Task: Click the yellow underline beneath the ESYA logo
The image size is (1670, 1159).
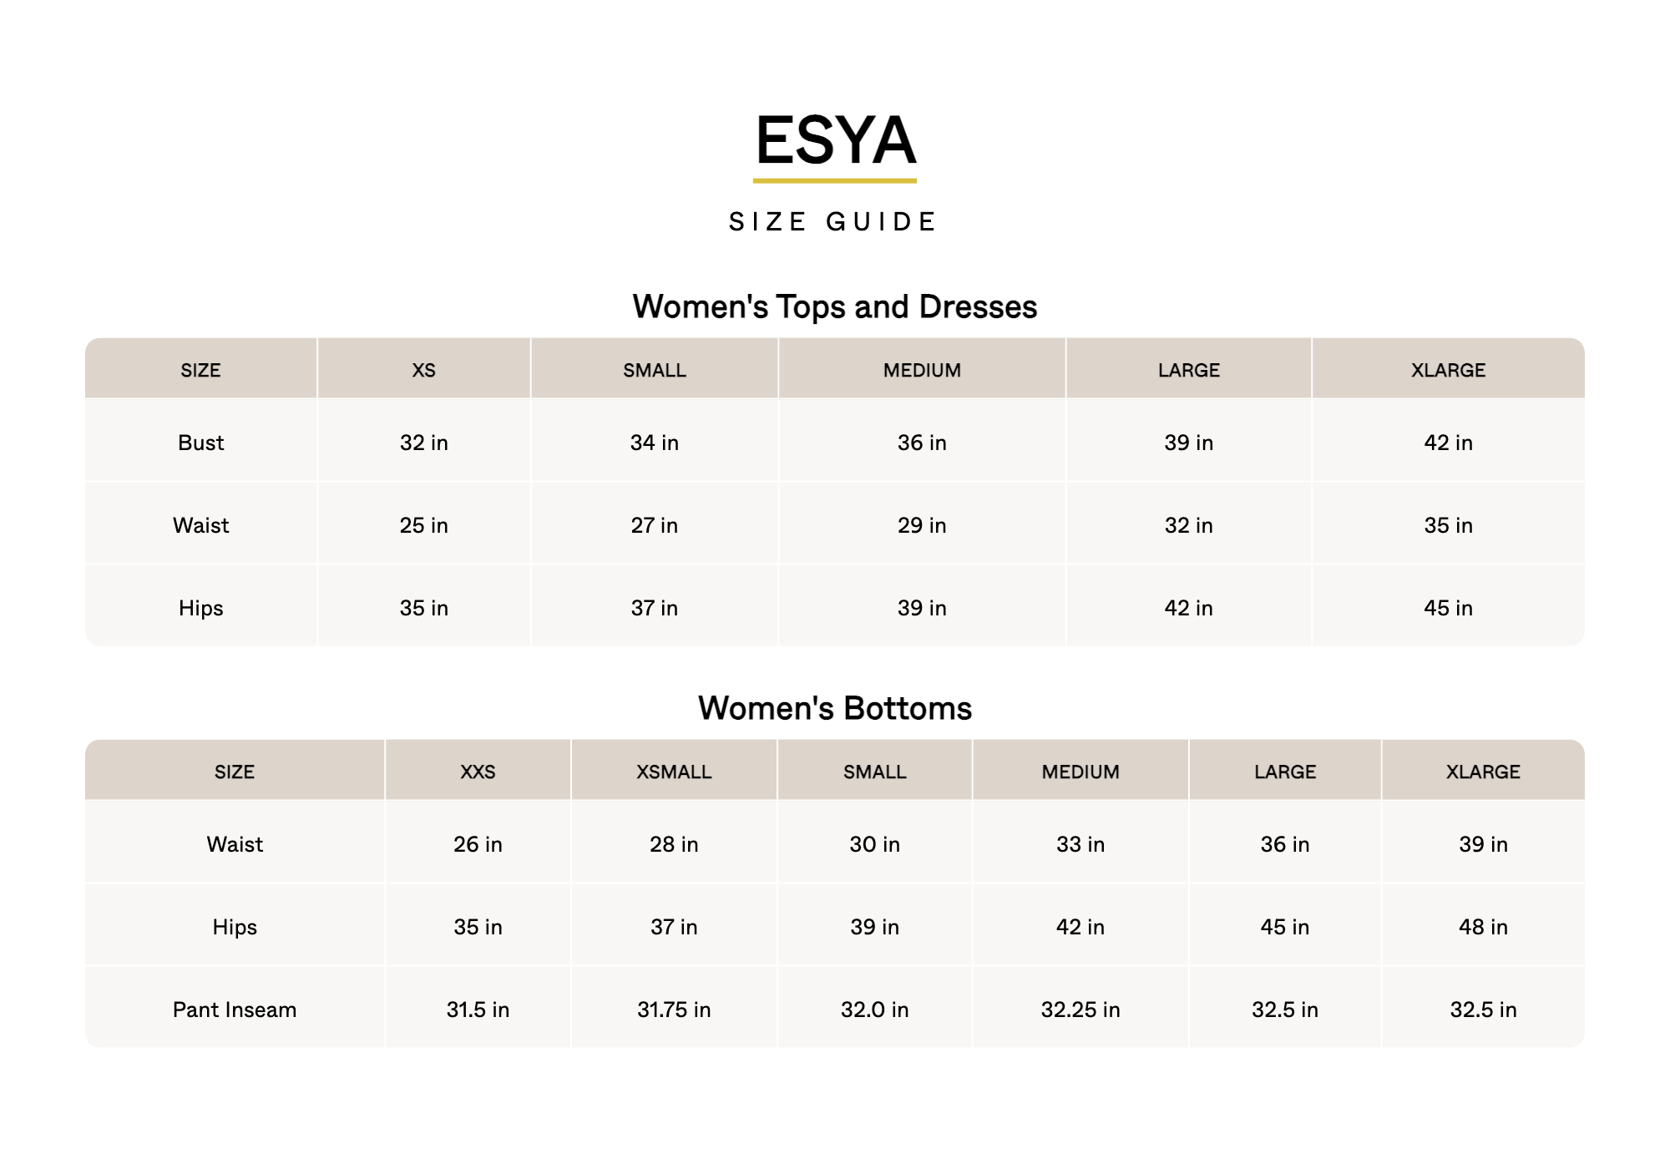Action: [x=835, y=180]
